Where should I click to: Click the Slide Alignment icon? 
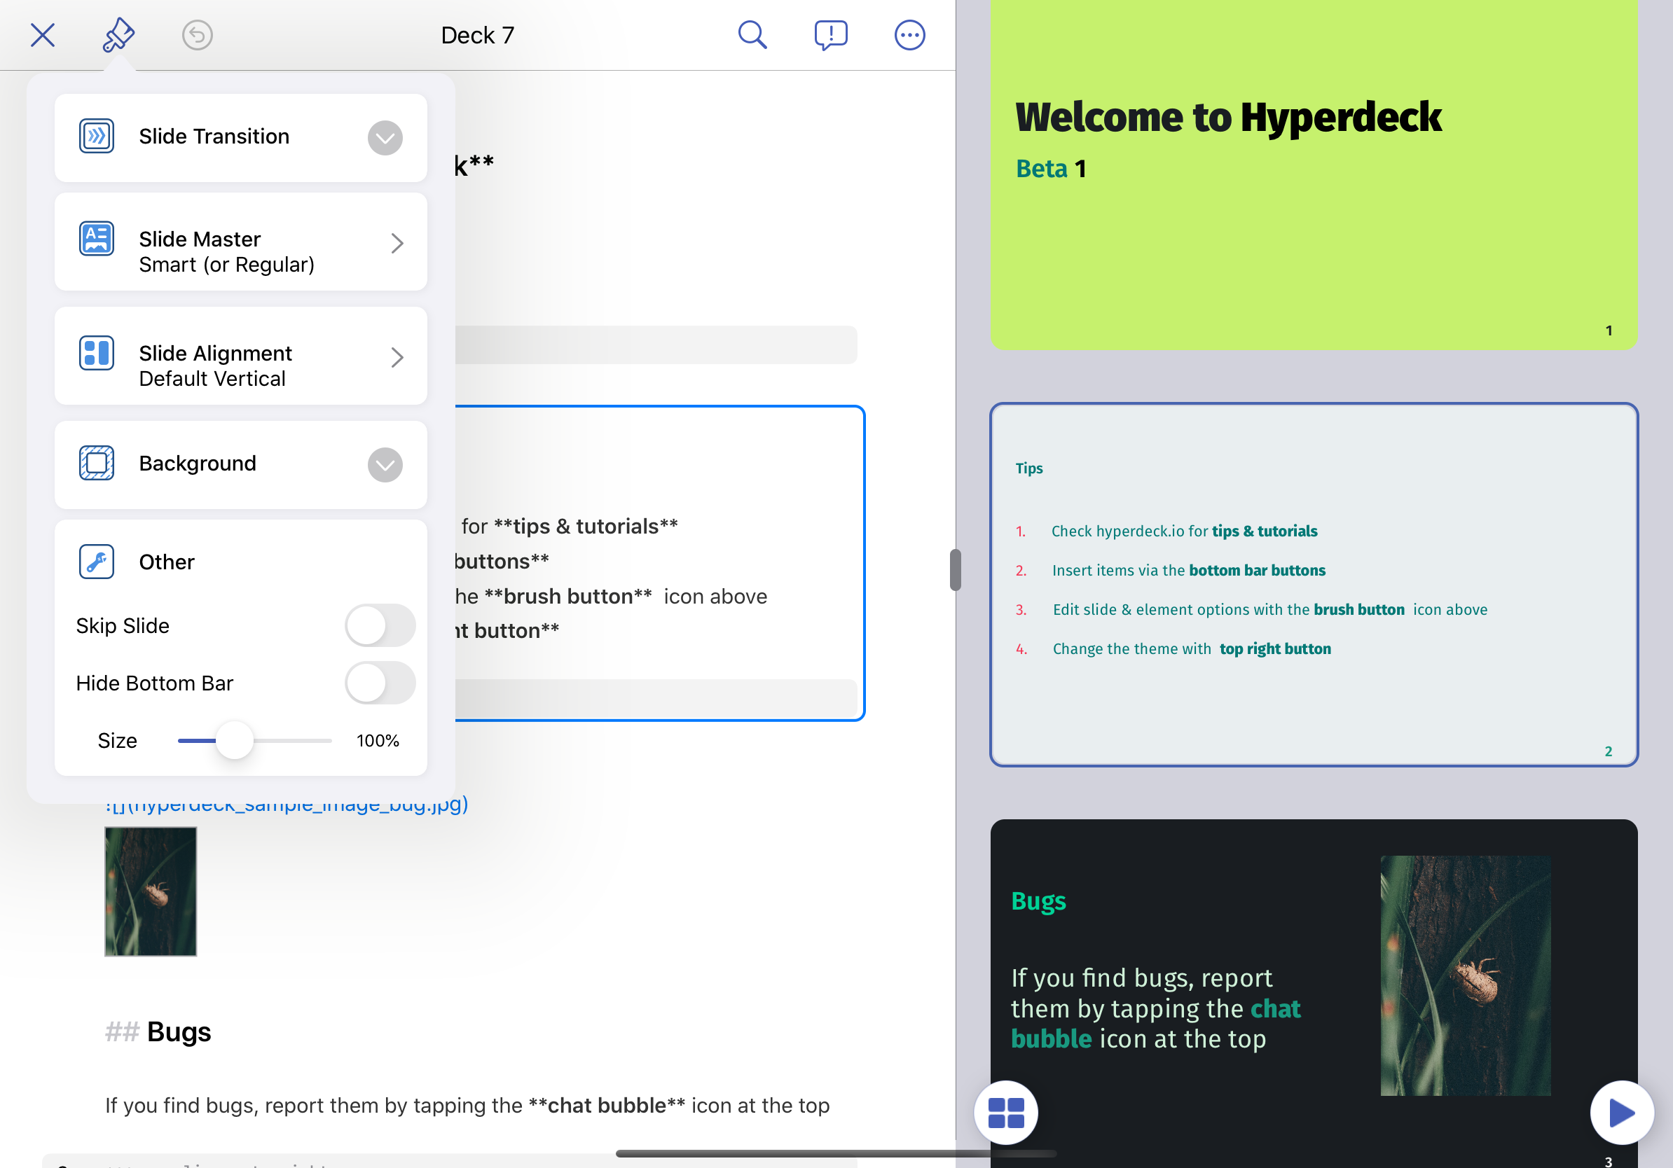tap(97, 353)
